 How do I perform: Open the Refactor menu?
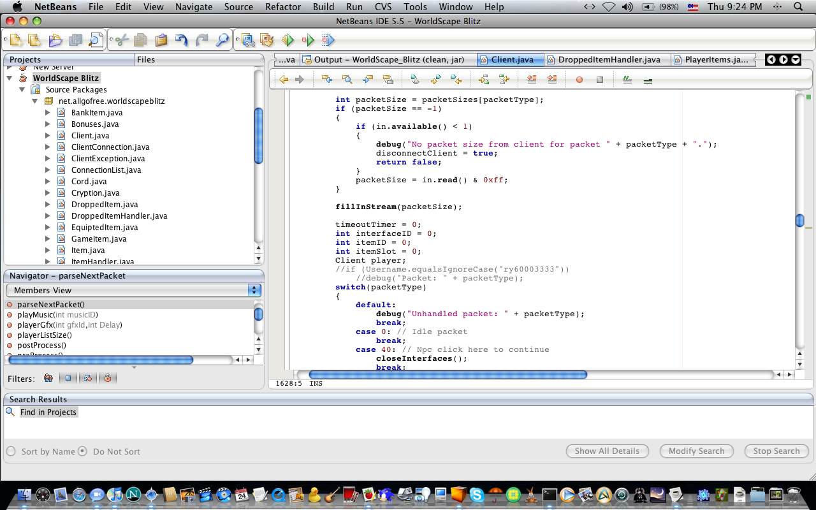(283, 7)
